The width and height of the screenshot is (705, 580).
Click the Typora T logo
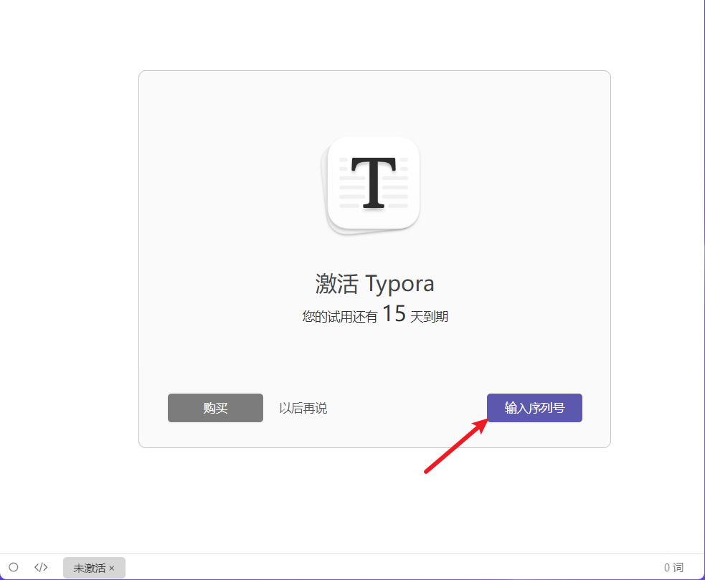click(373, 184)
